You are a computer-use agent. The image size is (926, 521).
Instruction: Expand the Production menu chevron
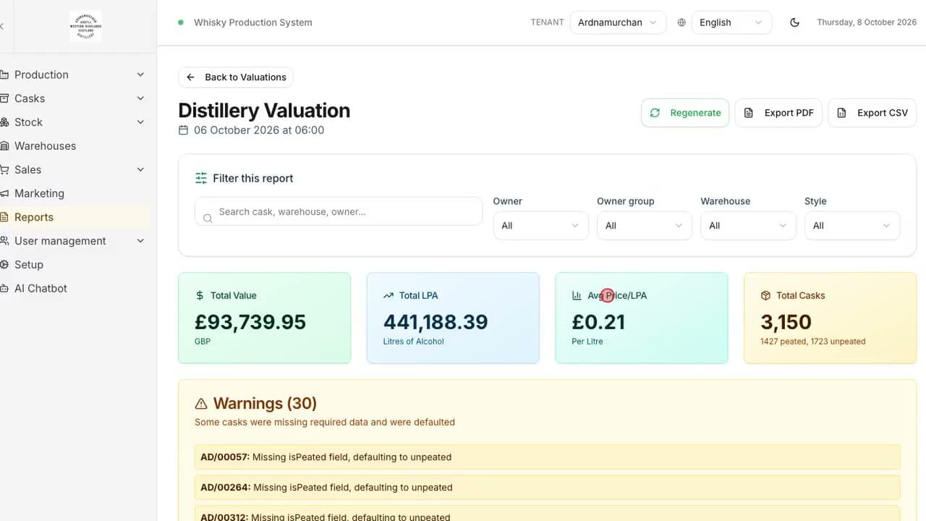pyautogui.click(x=140, y=75)
